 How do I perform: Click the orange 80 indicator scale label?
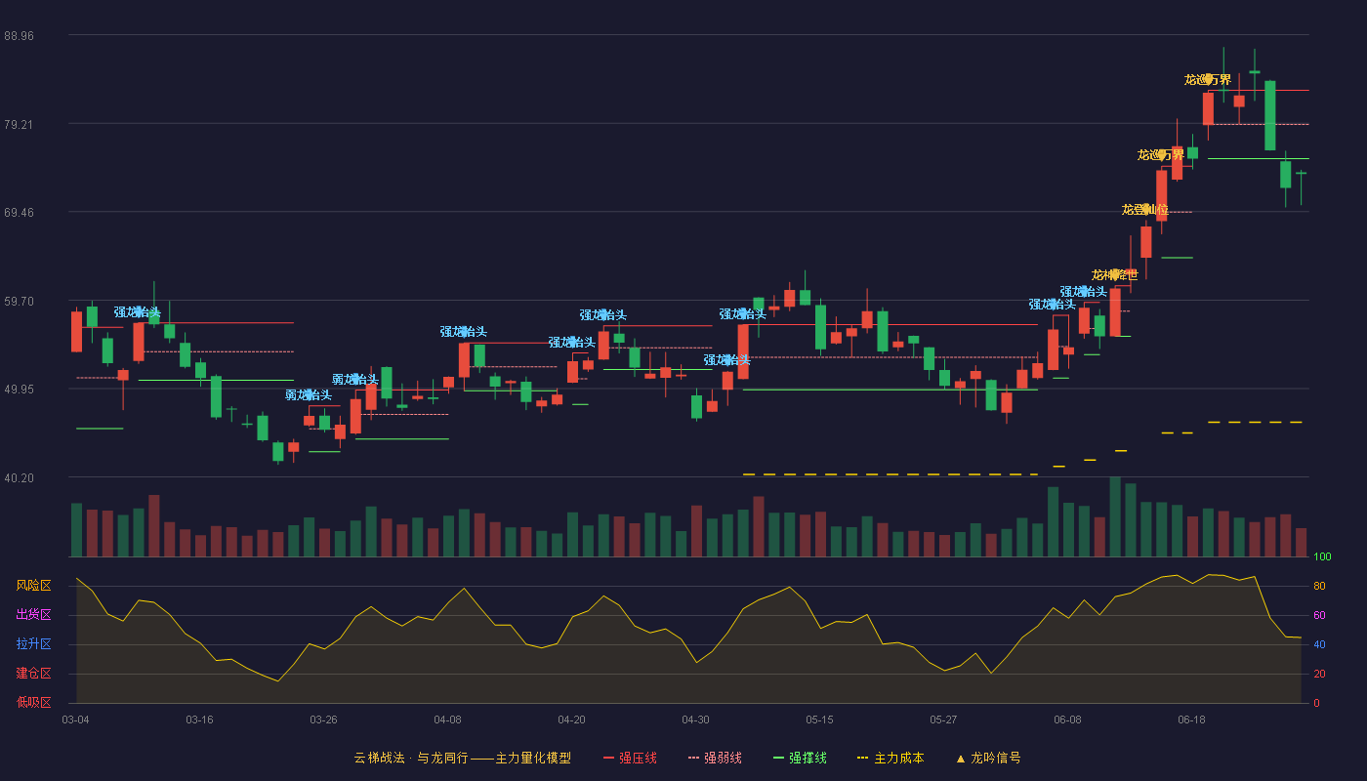pos(1319,586)
